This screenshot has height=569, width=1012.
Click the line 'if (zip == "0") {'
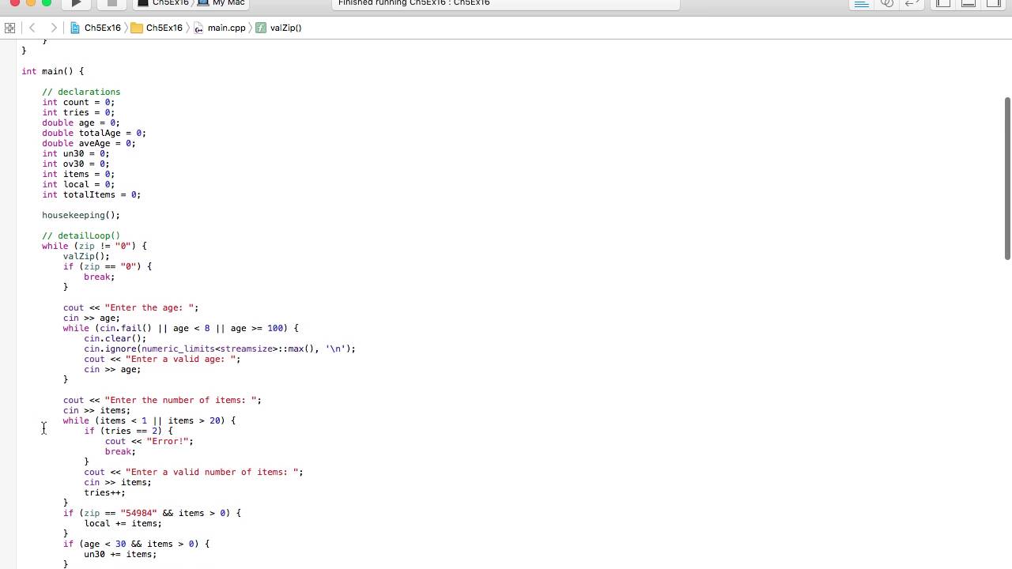(108, 266)
